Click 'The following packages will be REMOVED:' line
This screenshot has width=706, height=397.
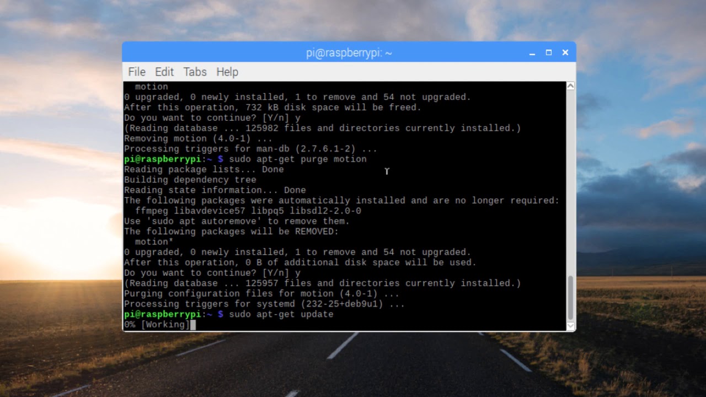click(x=232, y=232)
